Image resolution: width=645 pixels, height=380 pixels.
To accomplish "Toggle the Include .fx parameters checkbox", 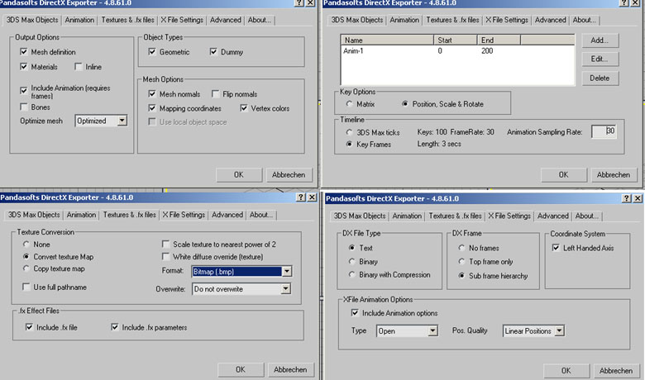I will tap(115, 328).
